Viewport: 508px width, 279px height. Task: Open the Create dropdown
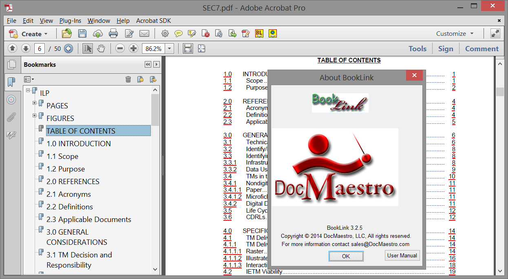29,34
